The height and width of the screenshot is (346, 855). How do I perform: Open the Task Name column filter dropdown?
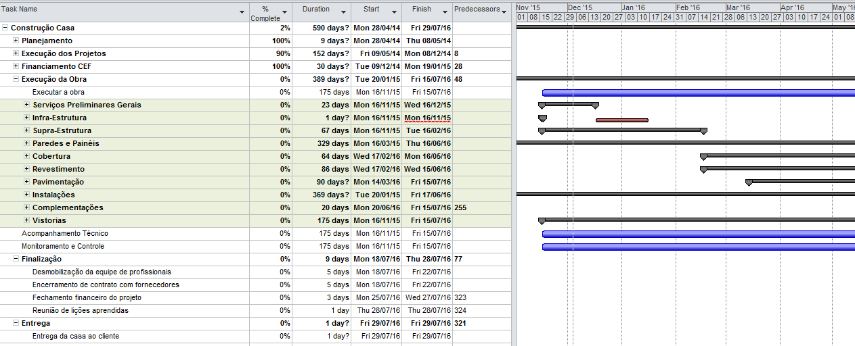pos(242,12)
